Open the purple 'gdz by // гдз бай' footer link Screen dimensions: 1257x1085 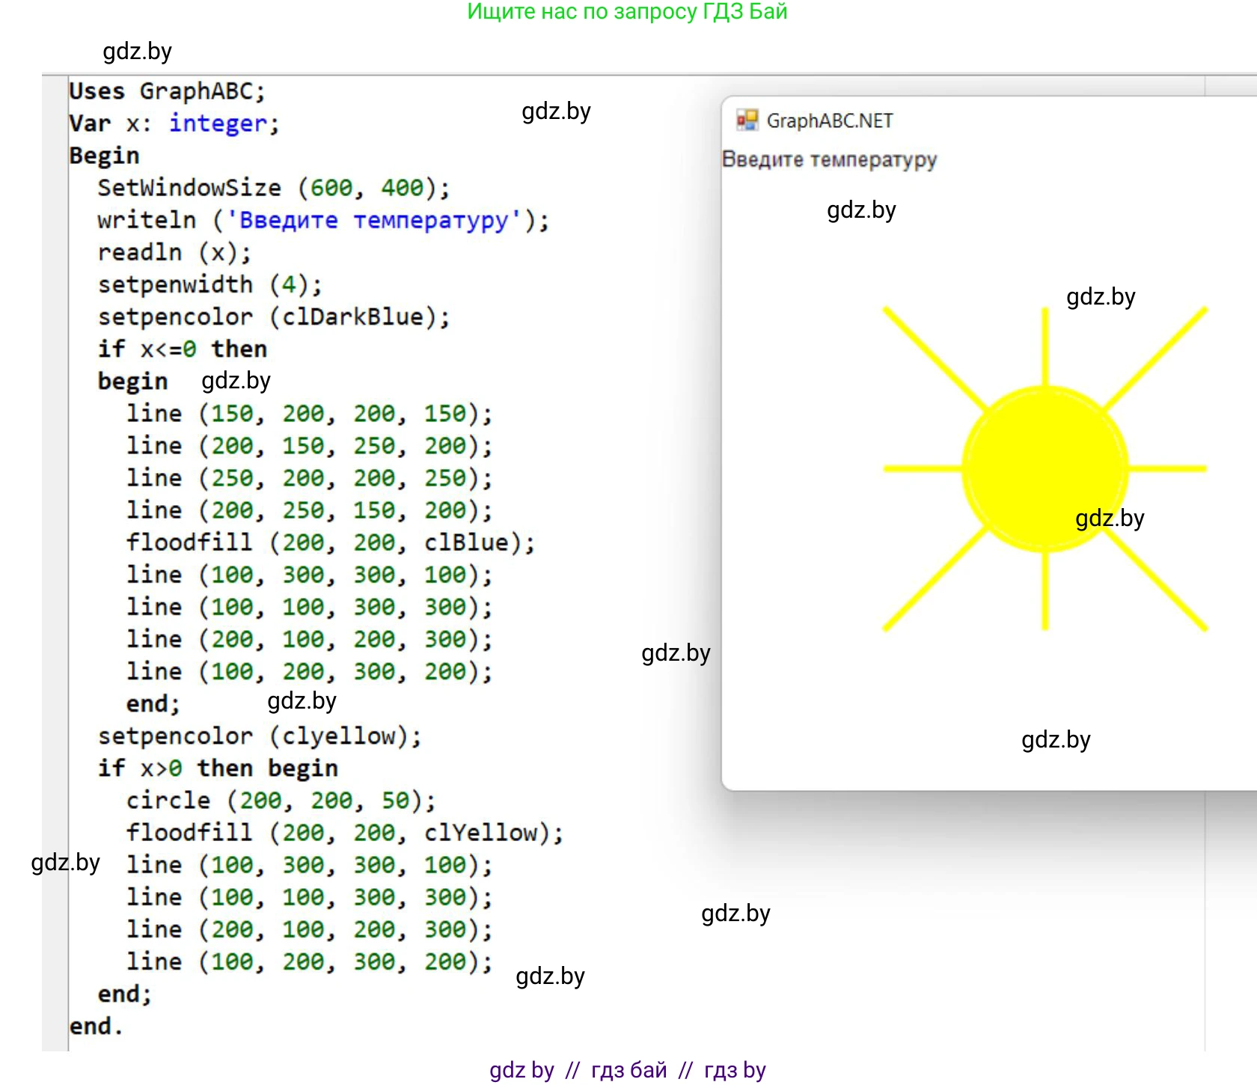point(627,1070)
